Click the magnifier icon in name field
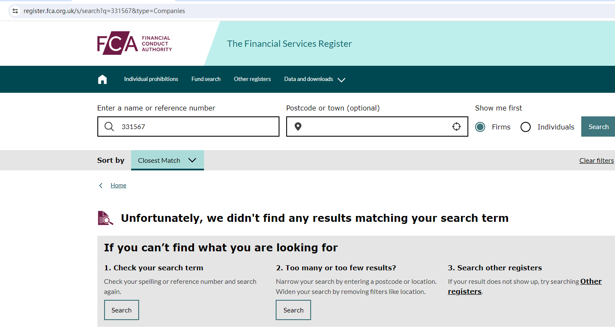615x334 pixels. pyautogui.click(x=109, y=127)
